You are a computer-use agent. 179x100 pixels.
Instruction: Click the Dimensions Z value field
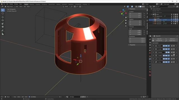click(x=137, y=42)
